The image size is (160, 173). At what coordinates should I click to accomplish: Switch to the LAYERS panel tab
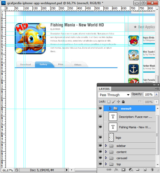click(x=104, y=89)
